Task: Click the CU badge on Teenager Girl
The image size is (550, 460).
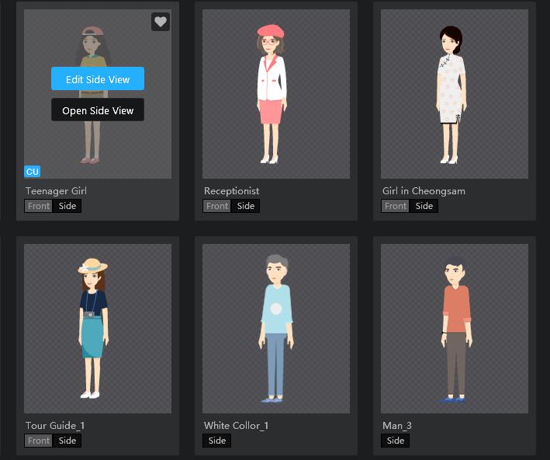Action: tap(32, 172)
